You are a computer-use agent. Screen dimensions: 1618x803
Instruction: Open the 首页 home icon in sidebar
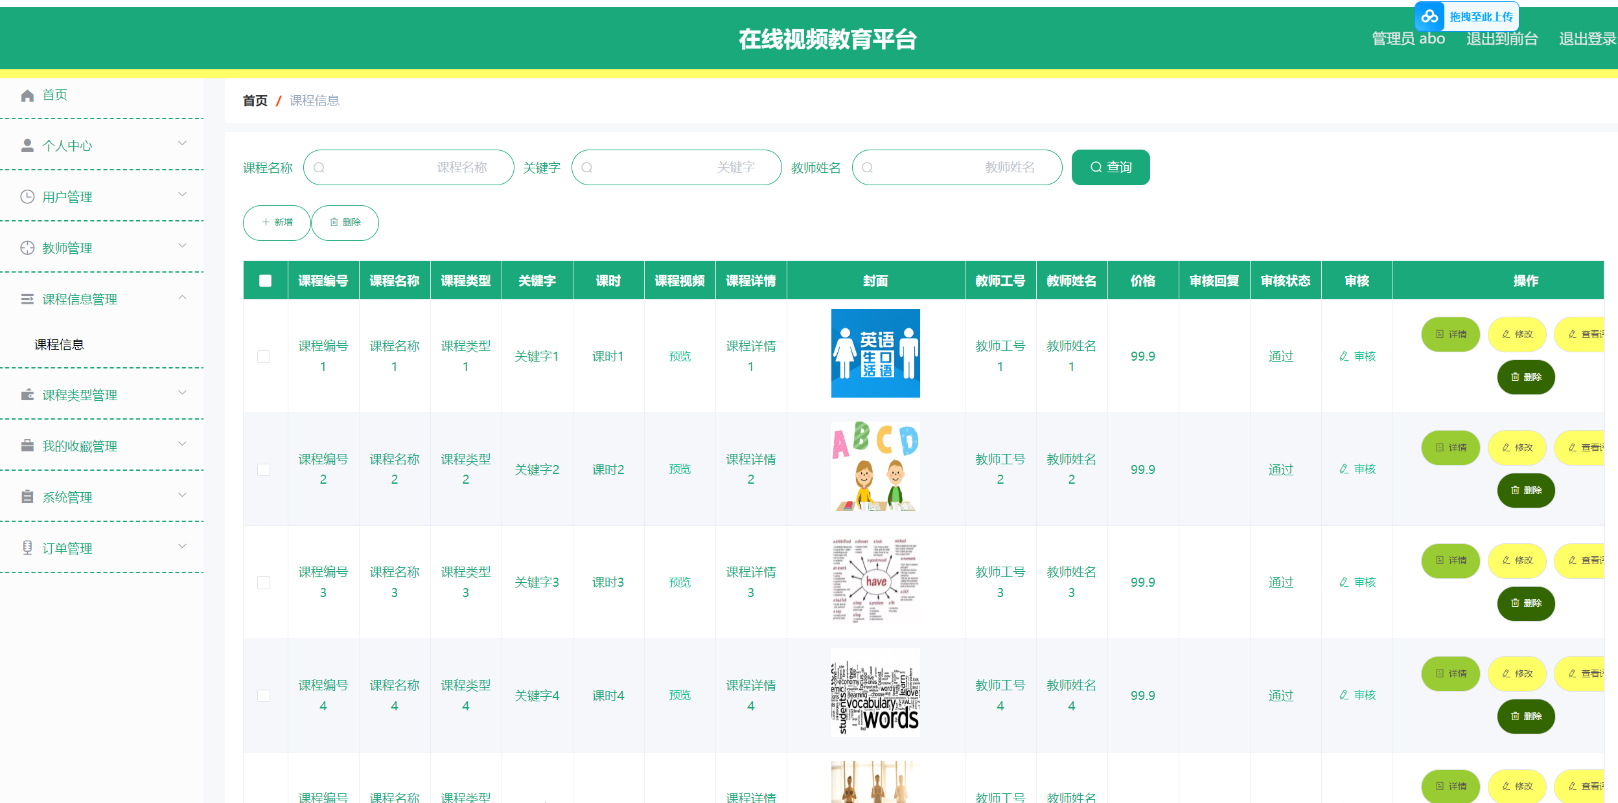pyautogui.click(x=27, y=95)
